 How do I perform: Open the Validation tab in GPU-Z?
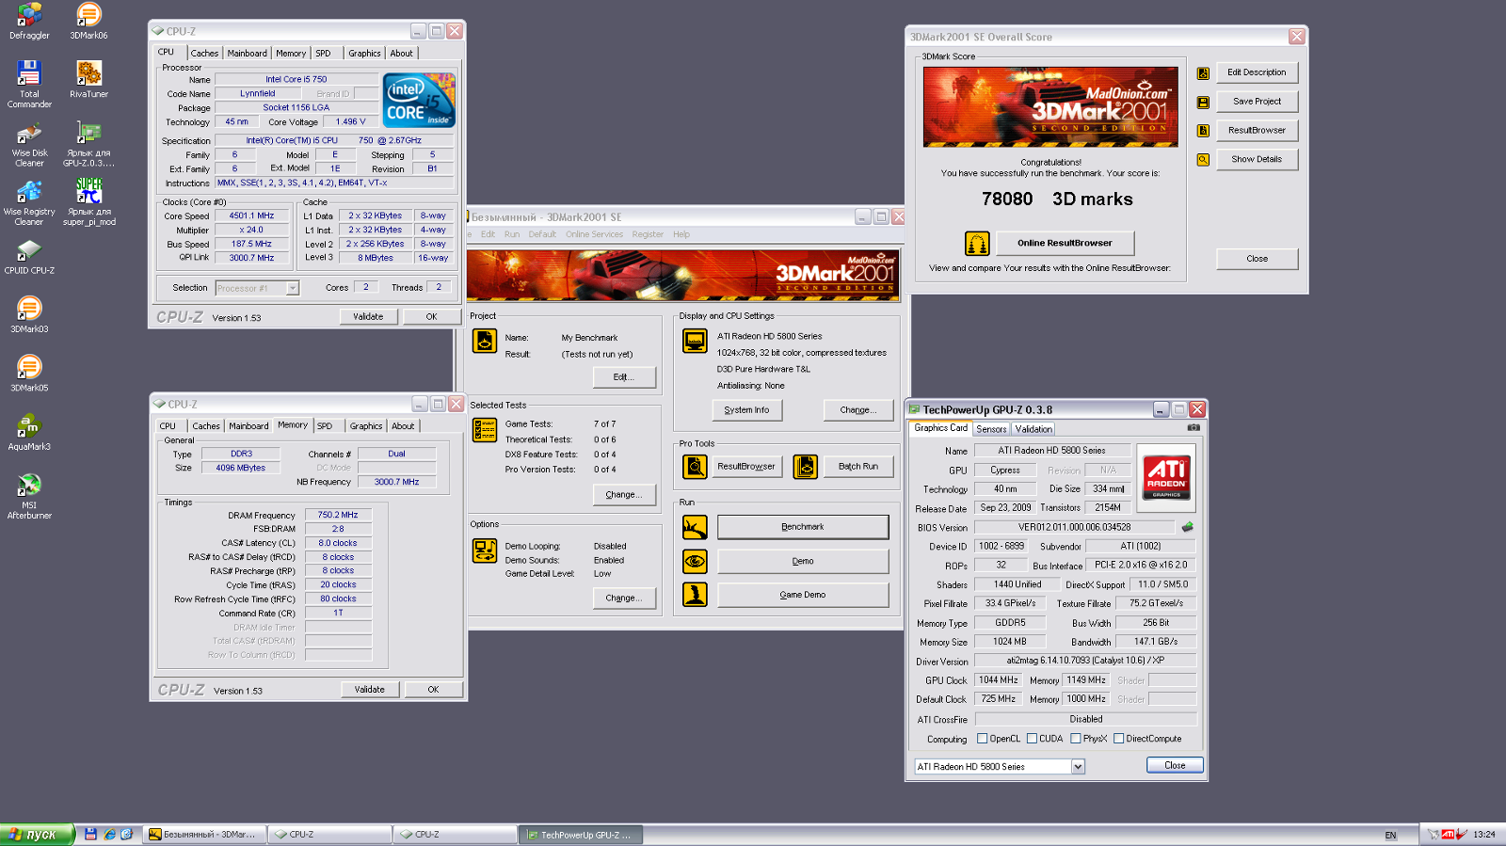click(x=1033, y=429)
